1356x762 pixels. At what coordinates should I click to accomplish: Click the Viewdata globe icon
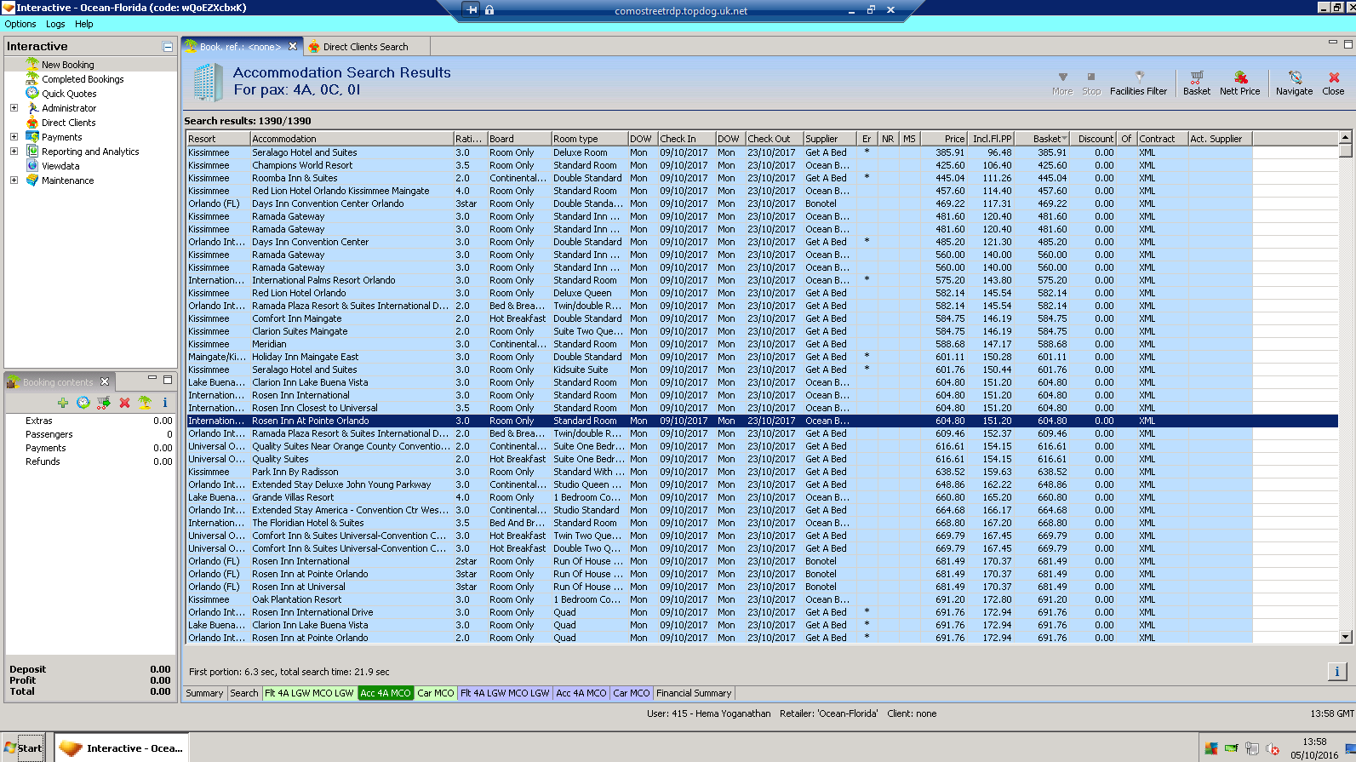tap(32, 165)
